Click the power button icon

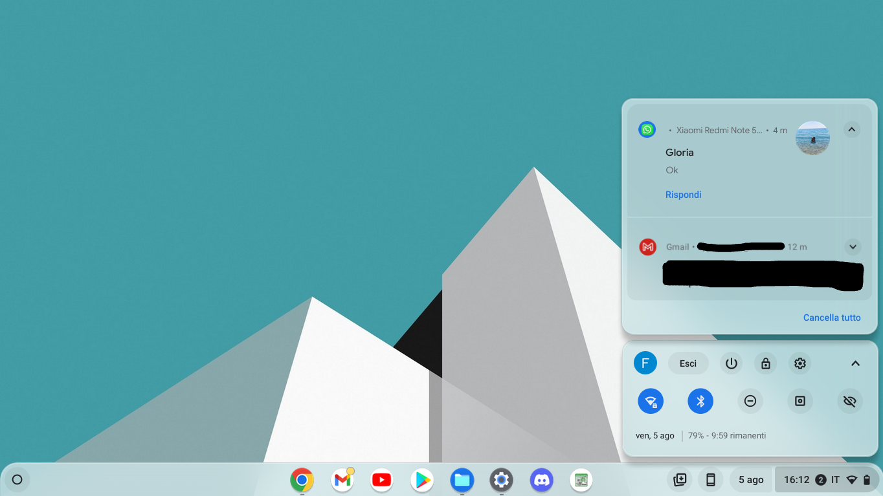(731, 363)
